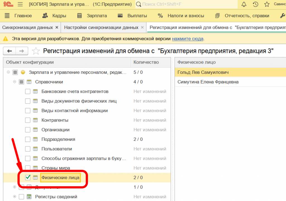Go forward with the right arrow button
This screenshot has width=286, height=201.
22,51
